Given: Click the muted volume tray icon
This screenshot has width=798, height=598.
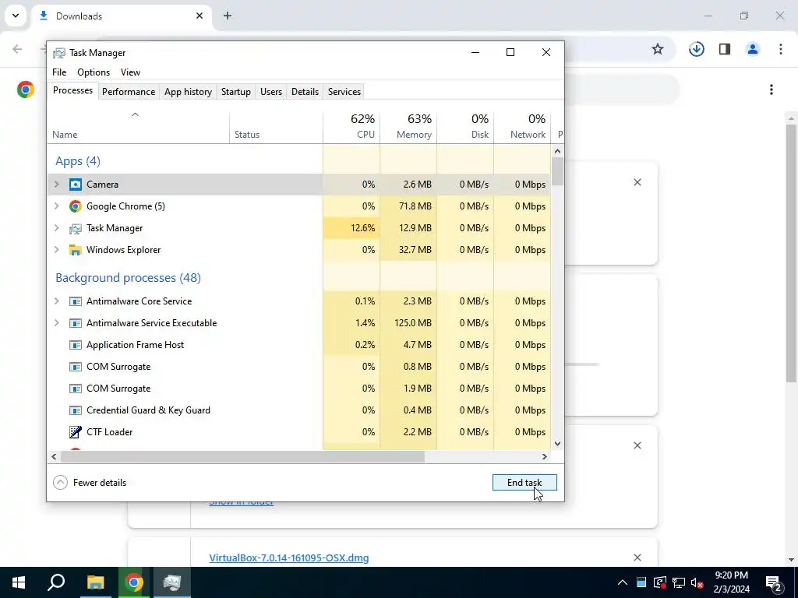Looking at the screenshot, I should click(x=697, y=582).
